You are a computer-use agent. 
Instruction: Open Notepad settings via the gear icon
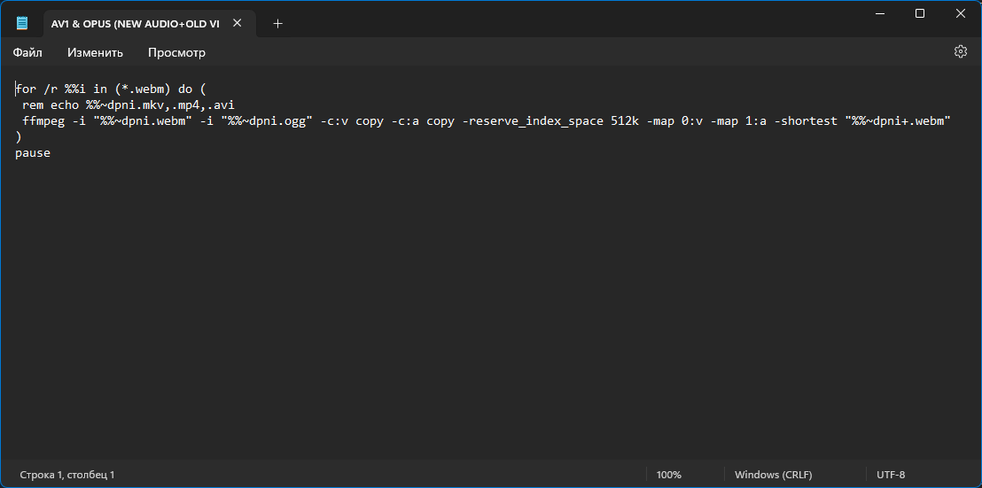(960, 52)
